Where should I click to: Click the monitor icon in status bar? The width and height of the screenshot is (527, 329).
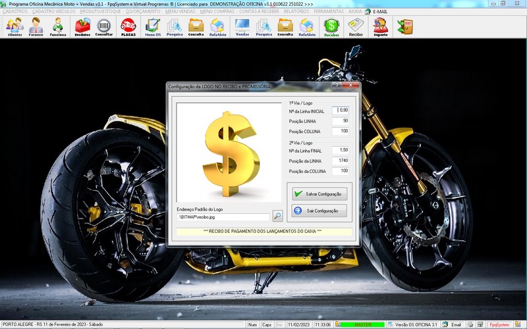tap(480, 324)
